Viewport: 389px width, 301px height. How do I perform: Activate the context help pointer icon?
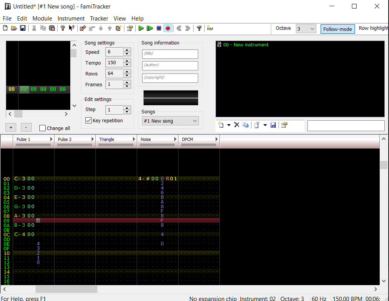pos(71,28)
